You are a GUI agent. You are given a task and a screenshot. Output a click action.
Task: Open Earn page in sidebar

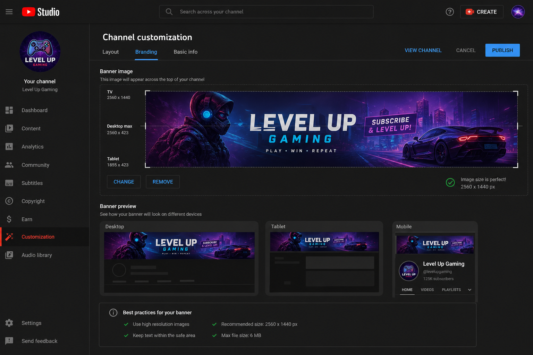[x=44, y=219]
